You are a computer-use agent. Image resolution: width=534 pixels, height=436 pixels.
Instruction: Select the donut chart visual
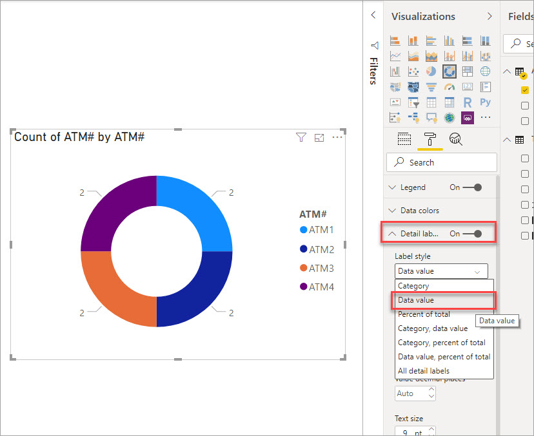450,71
